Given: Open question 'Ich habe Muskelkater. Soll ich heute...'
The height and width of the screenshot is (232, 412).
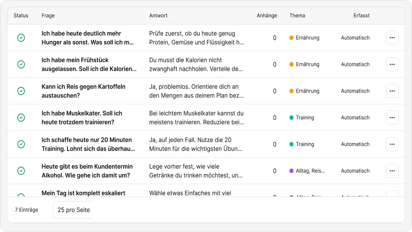Looking at the screenshot, I should (82, 118).
